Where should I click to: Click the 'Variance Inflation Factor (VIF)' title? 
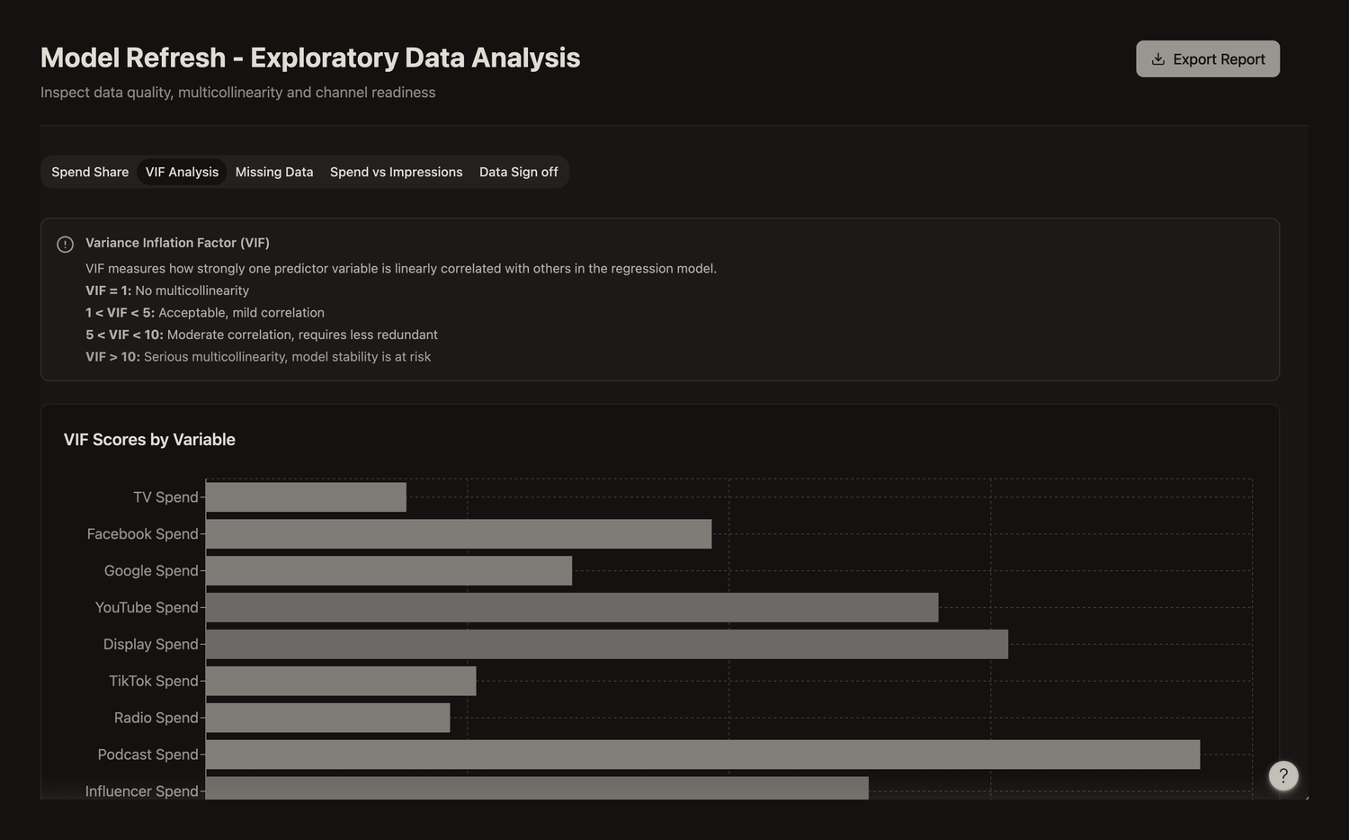click(x=177, y=243)
